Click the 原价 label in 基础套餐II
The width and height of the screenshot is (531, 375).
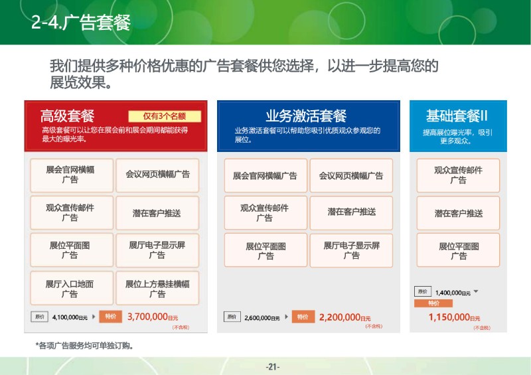[422, 291]
